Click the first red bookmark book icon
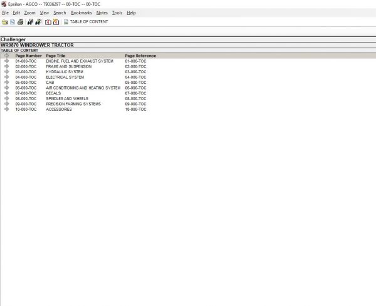Image resolution: width=376 pixels, height=306 pixels. click(48, 22)
